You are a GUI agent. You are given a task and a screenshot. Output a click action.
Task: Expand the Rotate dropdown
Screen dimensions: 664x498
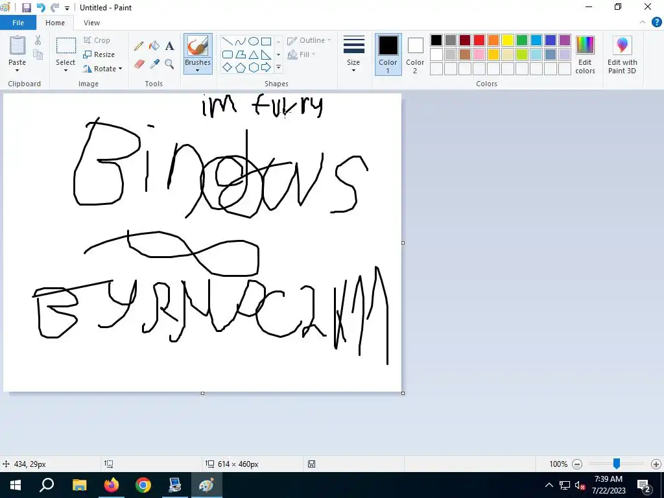tap(120, 69)
